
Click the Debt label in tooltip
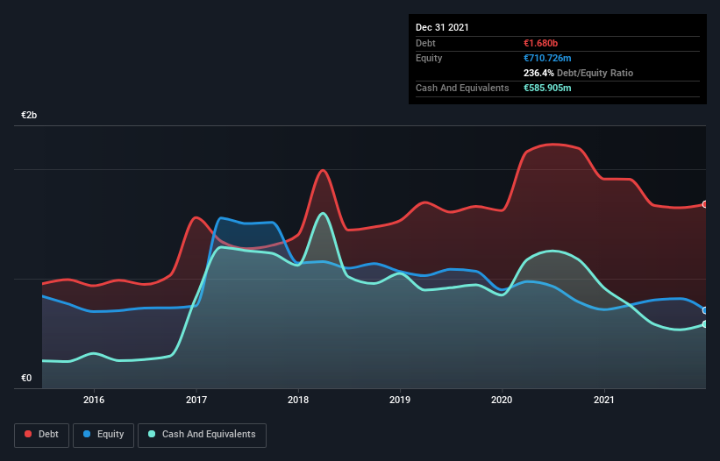tap(425, 43)
